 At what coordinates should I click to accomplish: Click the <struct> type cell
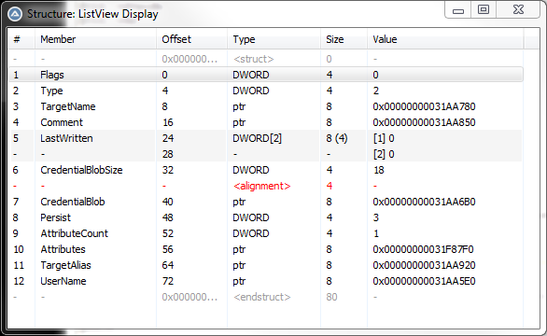(x=254, y=59)
